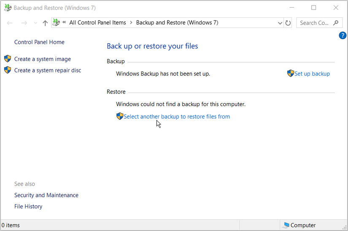Open Create a system repair disc

pyautogui.click(x=48, y=70)
